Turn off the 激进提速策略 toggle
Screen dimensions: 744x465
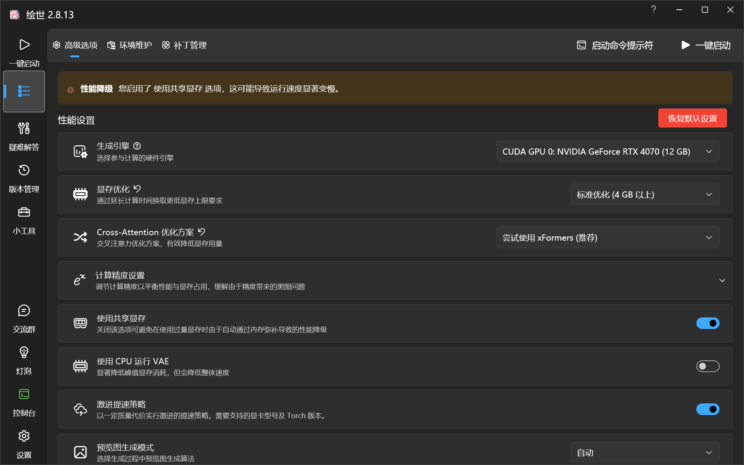tap(707, 409)
